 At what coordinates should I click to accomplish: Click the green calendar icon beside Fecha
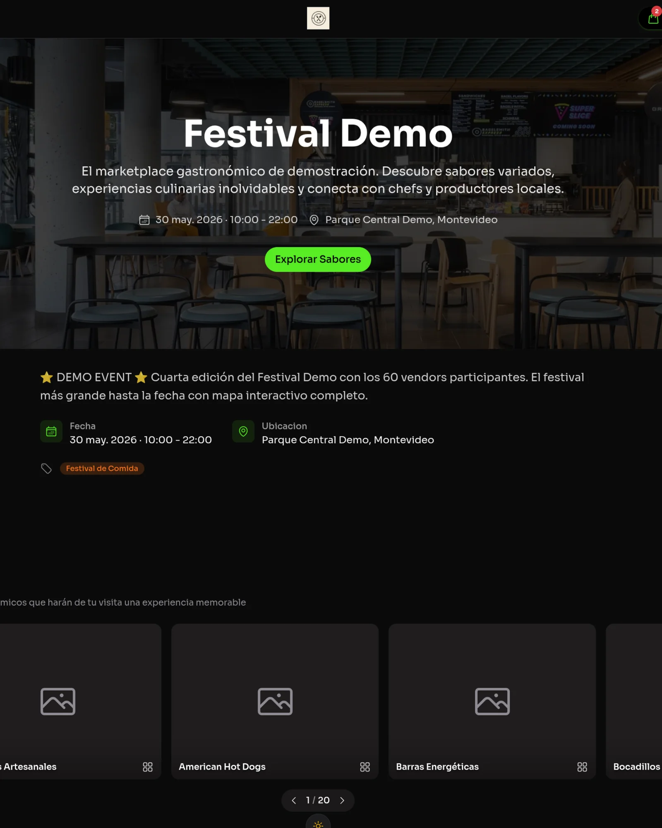point(51,431)
